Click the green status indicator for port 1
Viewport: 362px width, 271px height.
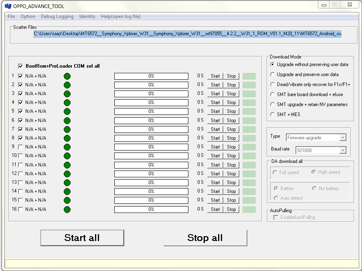(67, 76)
